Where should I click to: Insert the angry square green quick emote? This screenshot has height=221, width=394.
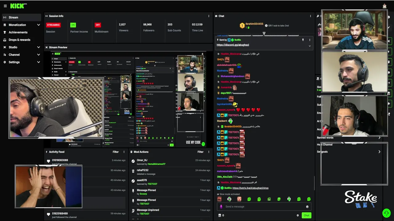point(269,199)
